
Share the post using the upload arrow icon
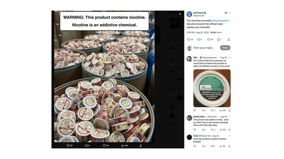(229, 39)
